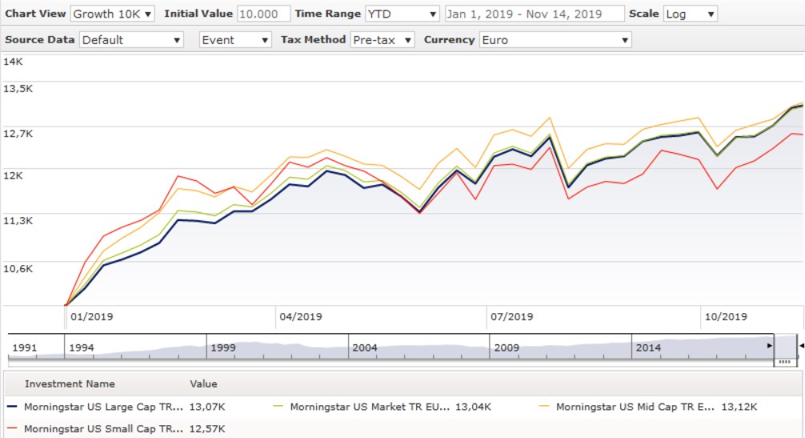805x438 pixels.
Task: Select the Morningstar US Small Cap legend entry
Action: 104,429
